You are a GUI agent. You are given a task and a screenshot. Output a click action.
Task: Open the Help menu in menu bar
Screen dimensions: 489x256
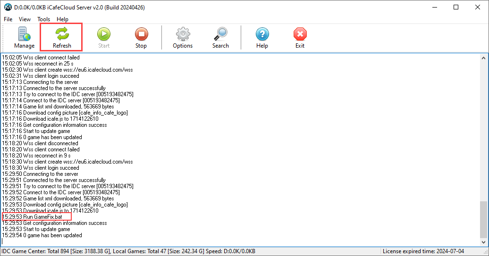[62, 19]
